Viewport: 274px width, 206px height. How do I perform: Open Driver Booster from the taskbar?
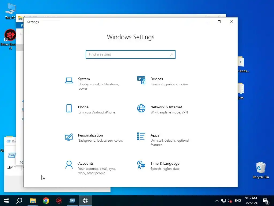[x=59, y=201]
